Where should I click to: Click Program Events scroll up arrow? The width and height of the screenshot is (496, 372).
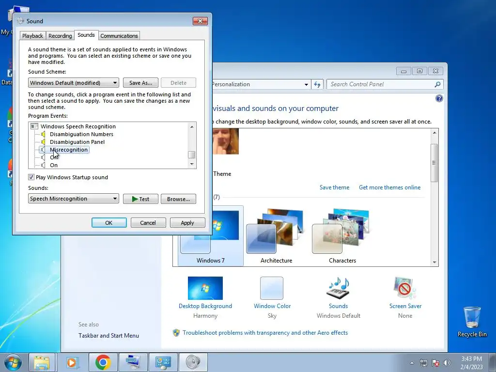click(x=192, y=126)
